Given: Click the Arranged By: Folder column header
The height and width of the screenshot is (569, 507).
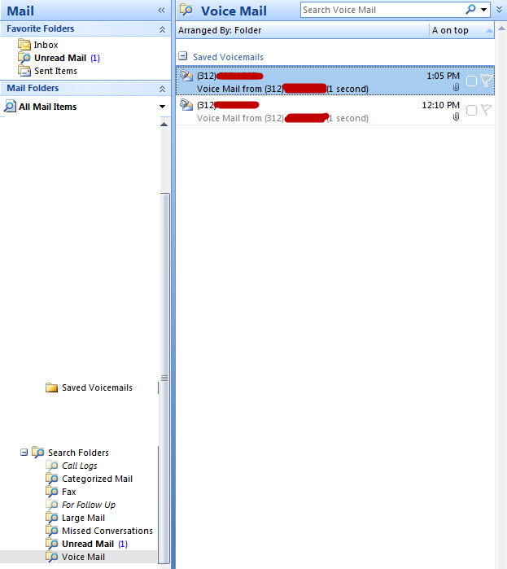Looking at the screenshot, I should 221,30.
